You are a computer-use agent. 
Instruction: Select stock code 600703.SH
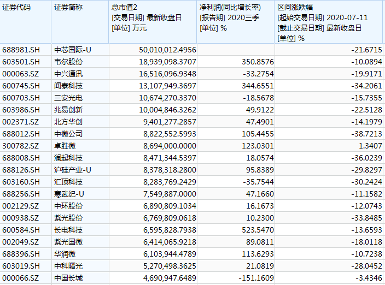point(21,98)
